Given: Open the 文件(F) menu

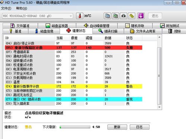Looking at the screenshot, I should (6, 8).
